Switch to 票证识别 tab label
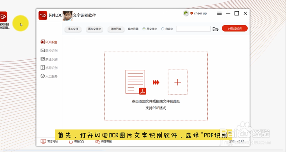 coord(51,59)
